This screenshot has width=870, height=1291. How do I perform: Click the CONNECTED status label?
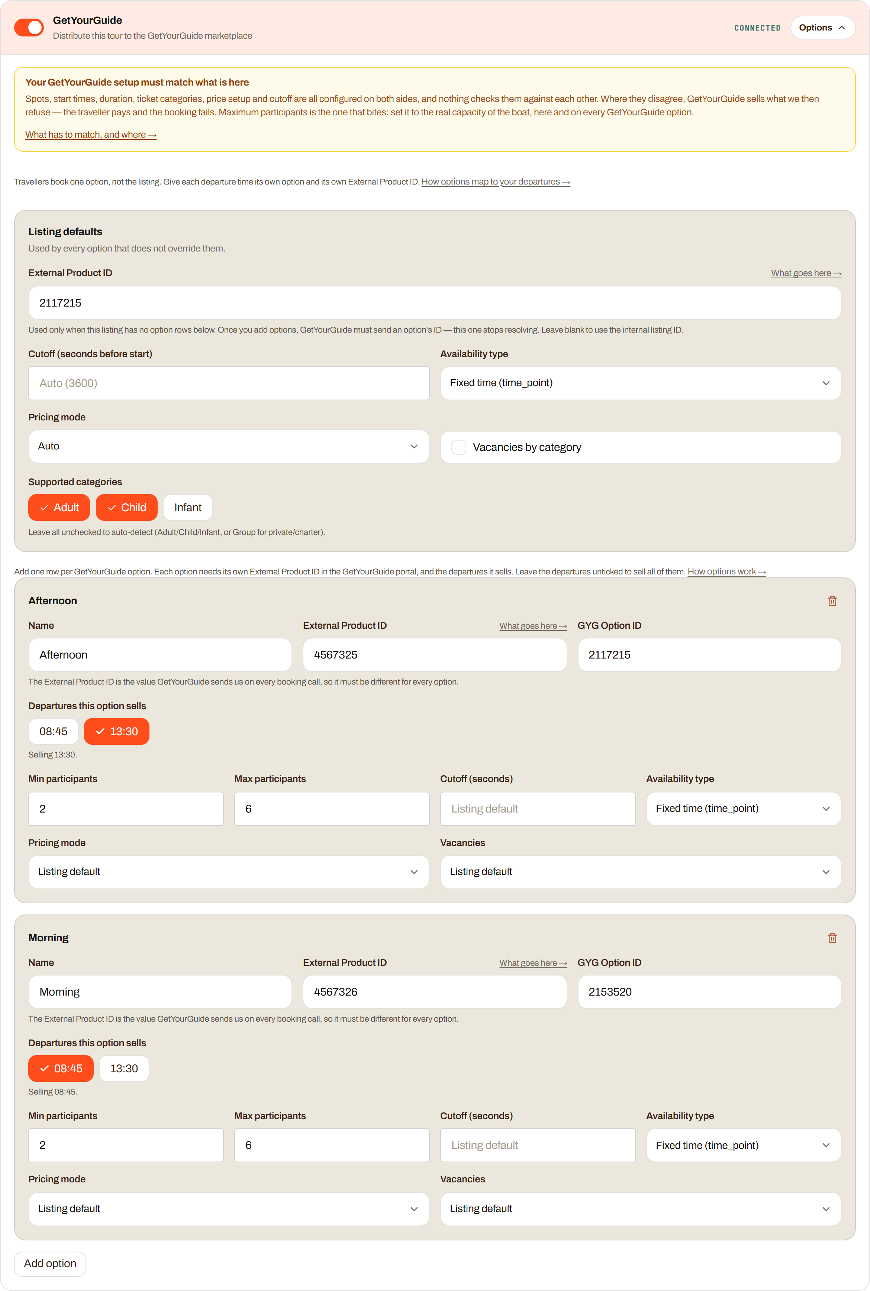pyautogui.click(x=757, y=28)
